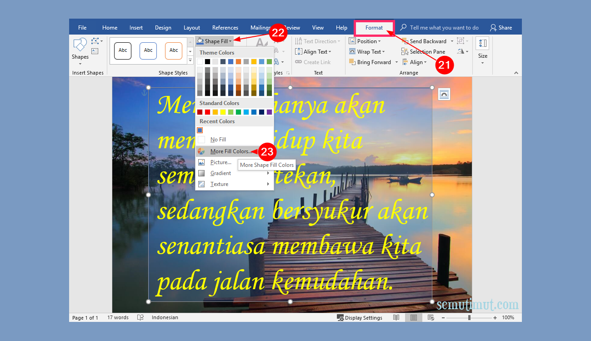Open the Wrap Text dropdown
591x341 pixels.
(x=367, y=52)
